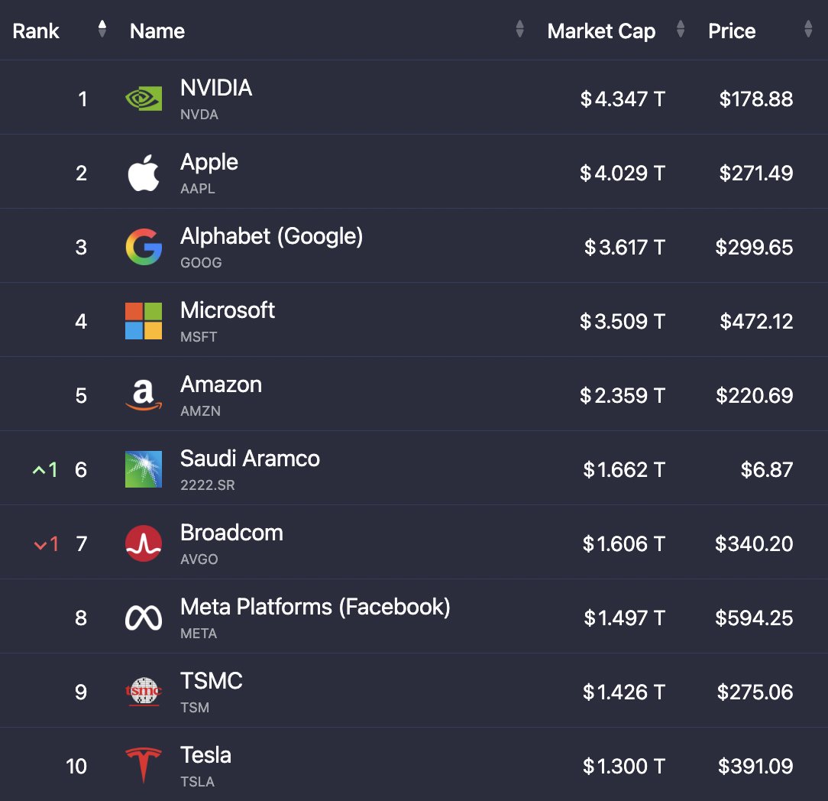Click the $4.029 T market cap value
The height and width of the screenshot is (801, 828).
pyautogui.click(x=622, y=173)
